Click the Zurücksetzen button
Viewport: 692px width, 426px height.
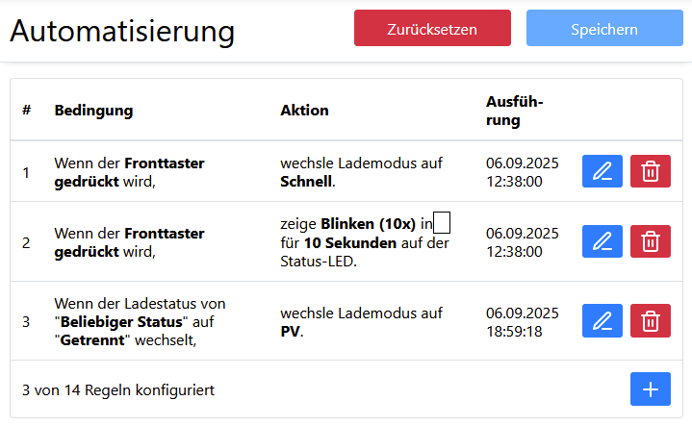432,29
